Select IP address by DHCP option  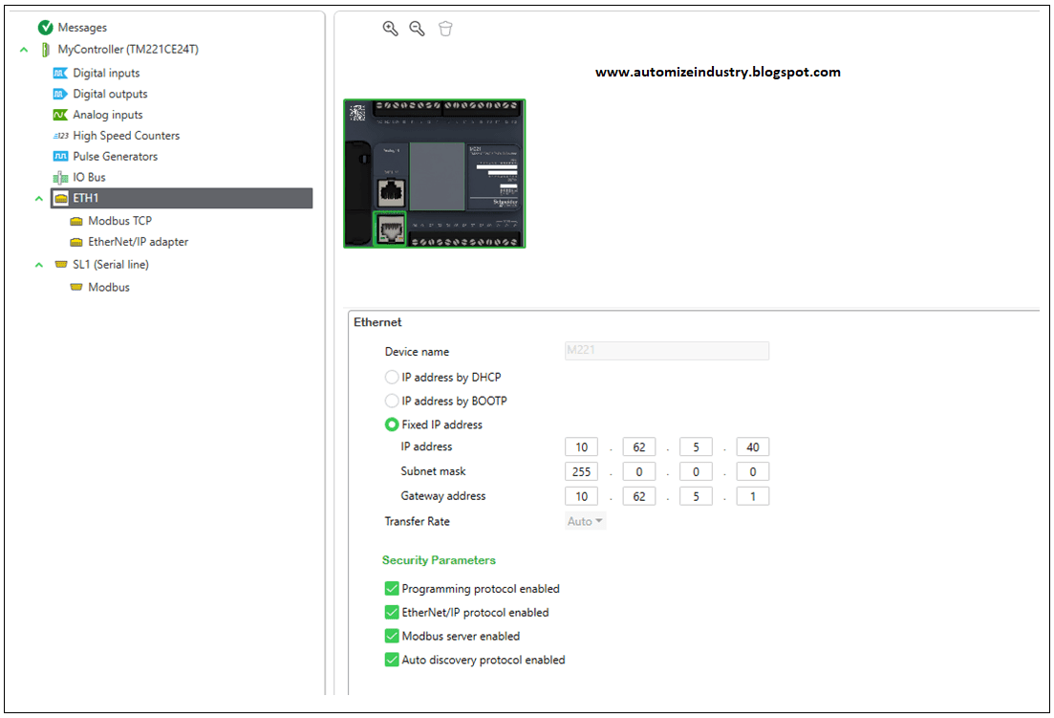(391, 377)
